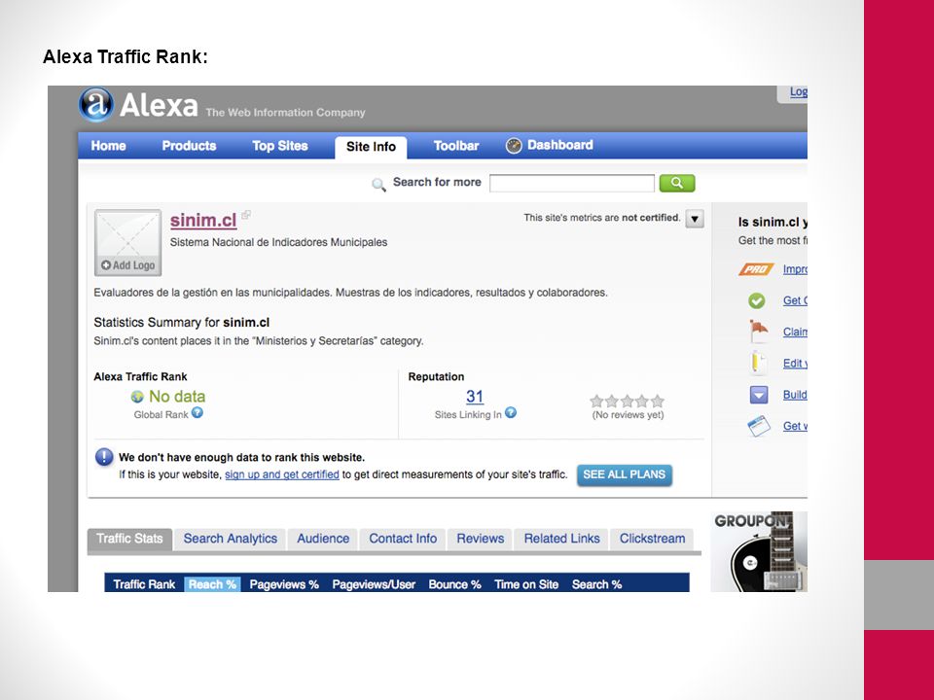Switch to the Reviews tab

(x=480, y=540)
